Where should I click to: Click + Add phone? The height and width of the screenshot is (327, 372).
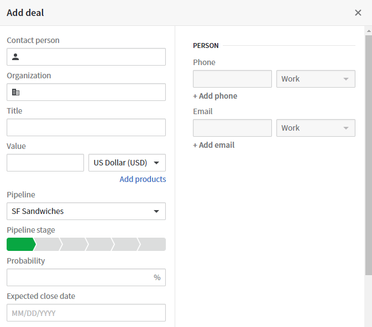(x=215, y=96)
